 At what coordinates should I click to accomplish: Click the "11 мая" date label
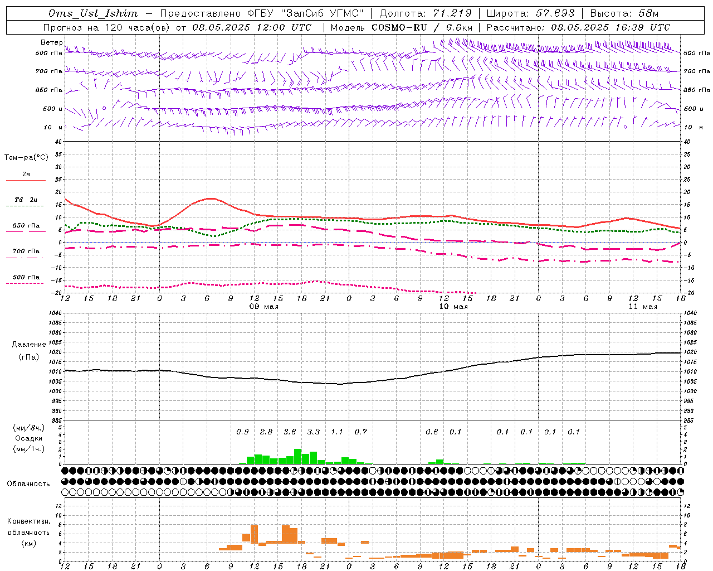643,307
